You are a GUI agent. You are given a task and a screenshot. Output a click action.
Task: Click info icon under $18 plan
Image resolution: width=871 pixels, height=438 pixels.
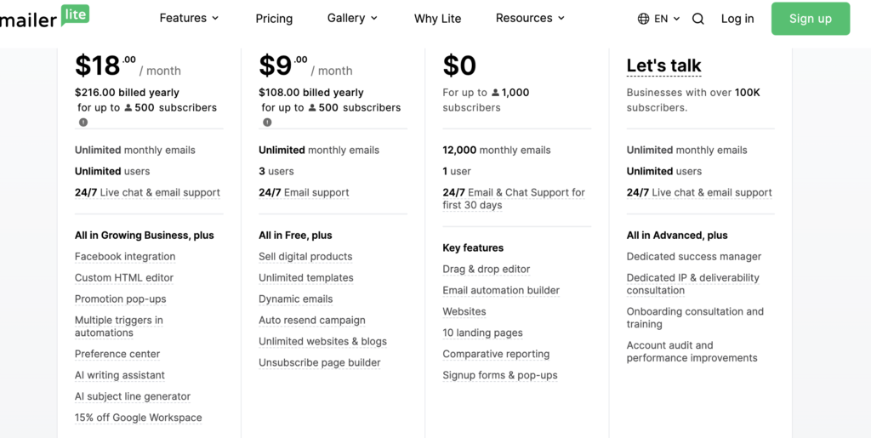83,122
